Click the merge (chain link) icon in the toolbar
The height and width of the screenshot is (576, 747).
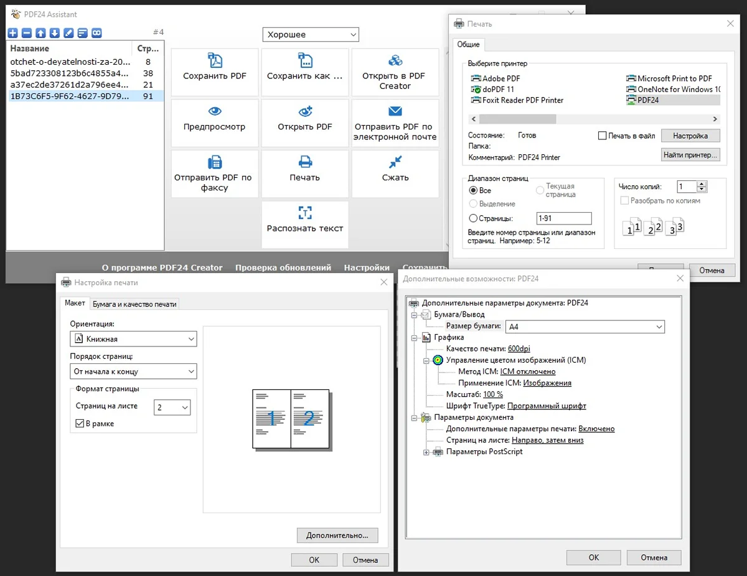(x=96, y=33)
